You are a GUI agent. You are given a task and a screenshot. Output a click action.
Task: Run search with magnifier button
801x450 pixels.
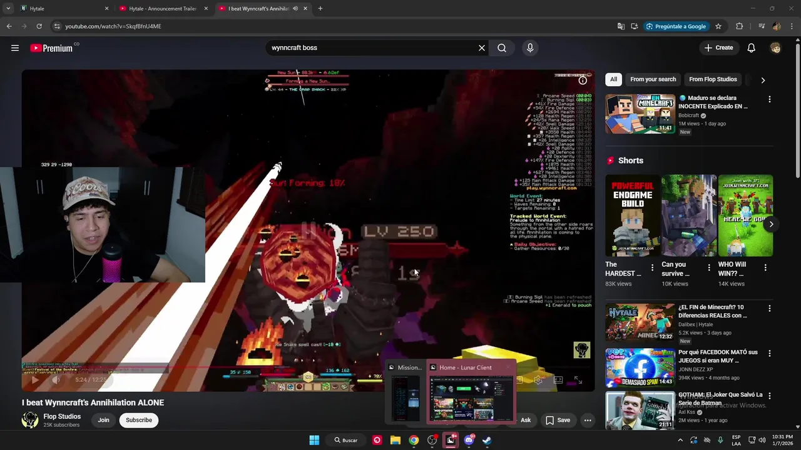502,48
